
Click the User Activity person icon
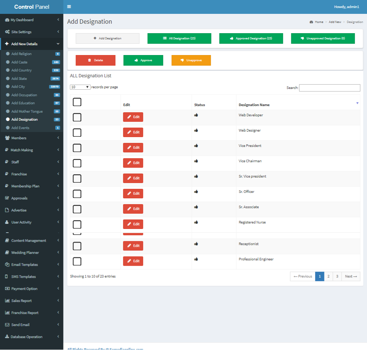[x=7, y=222]
